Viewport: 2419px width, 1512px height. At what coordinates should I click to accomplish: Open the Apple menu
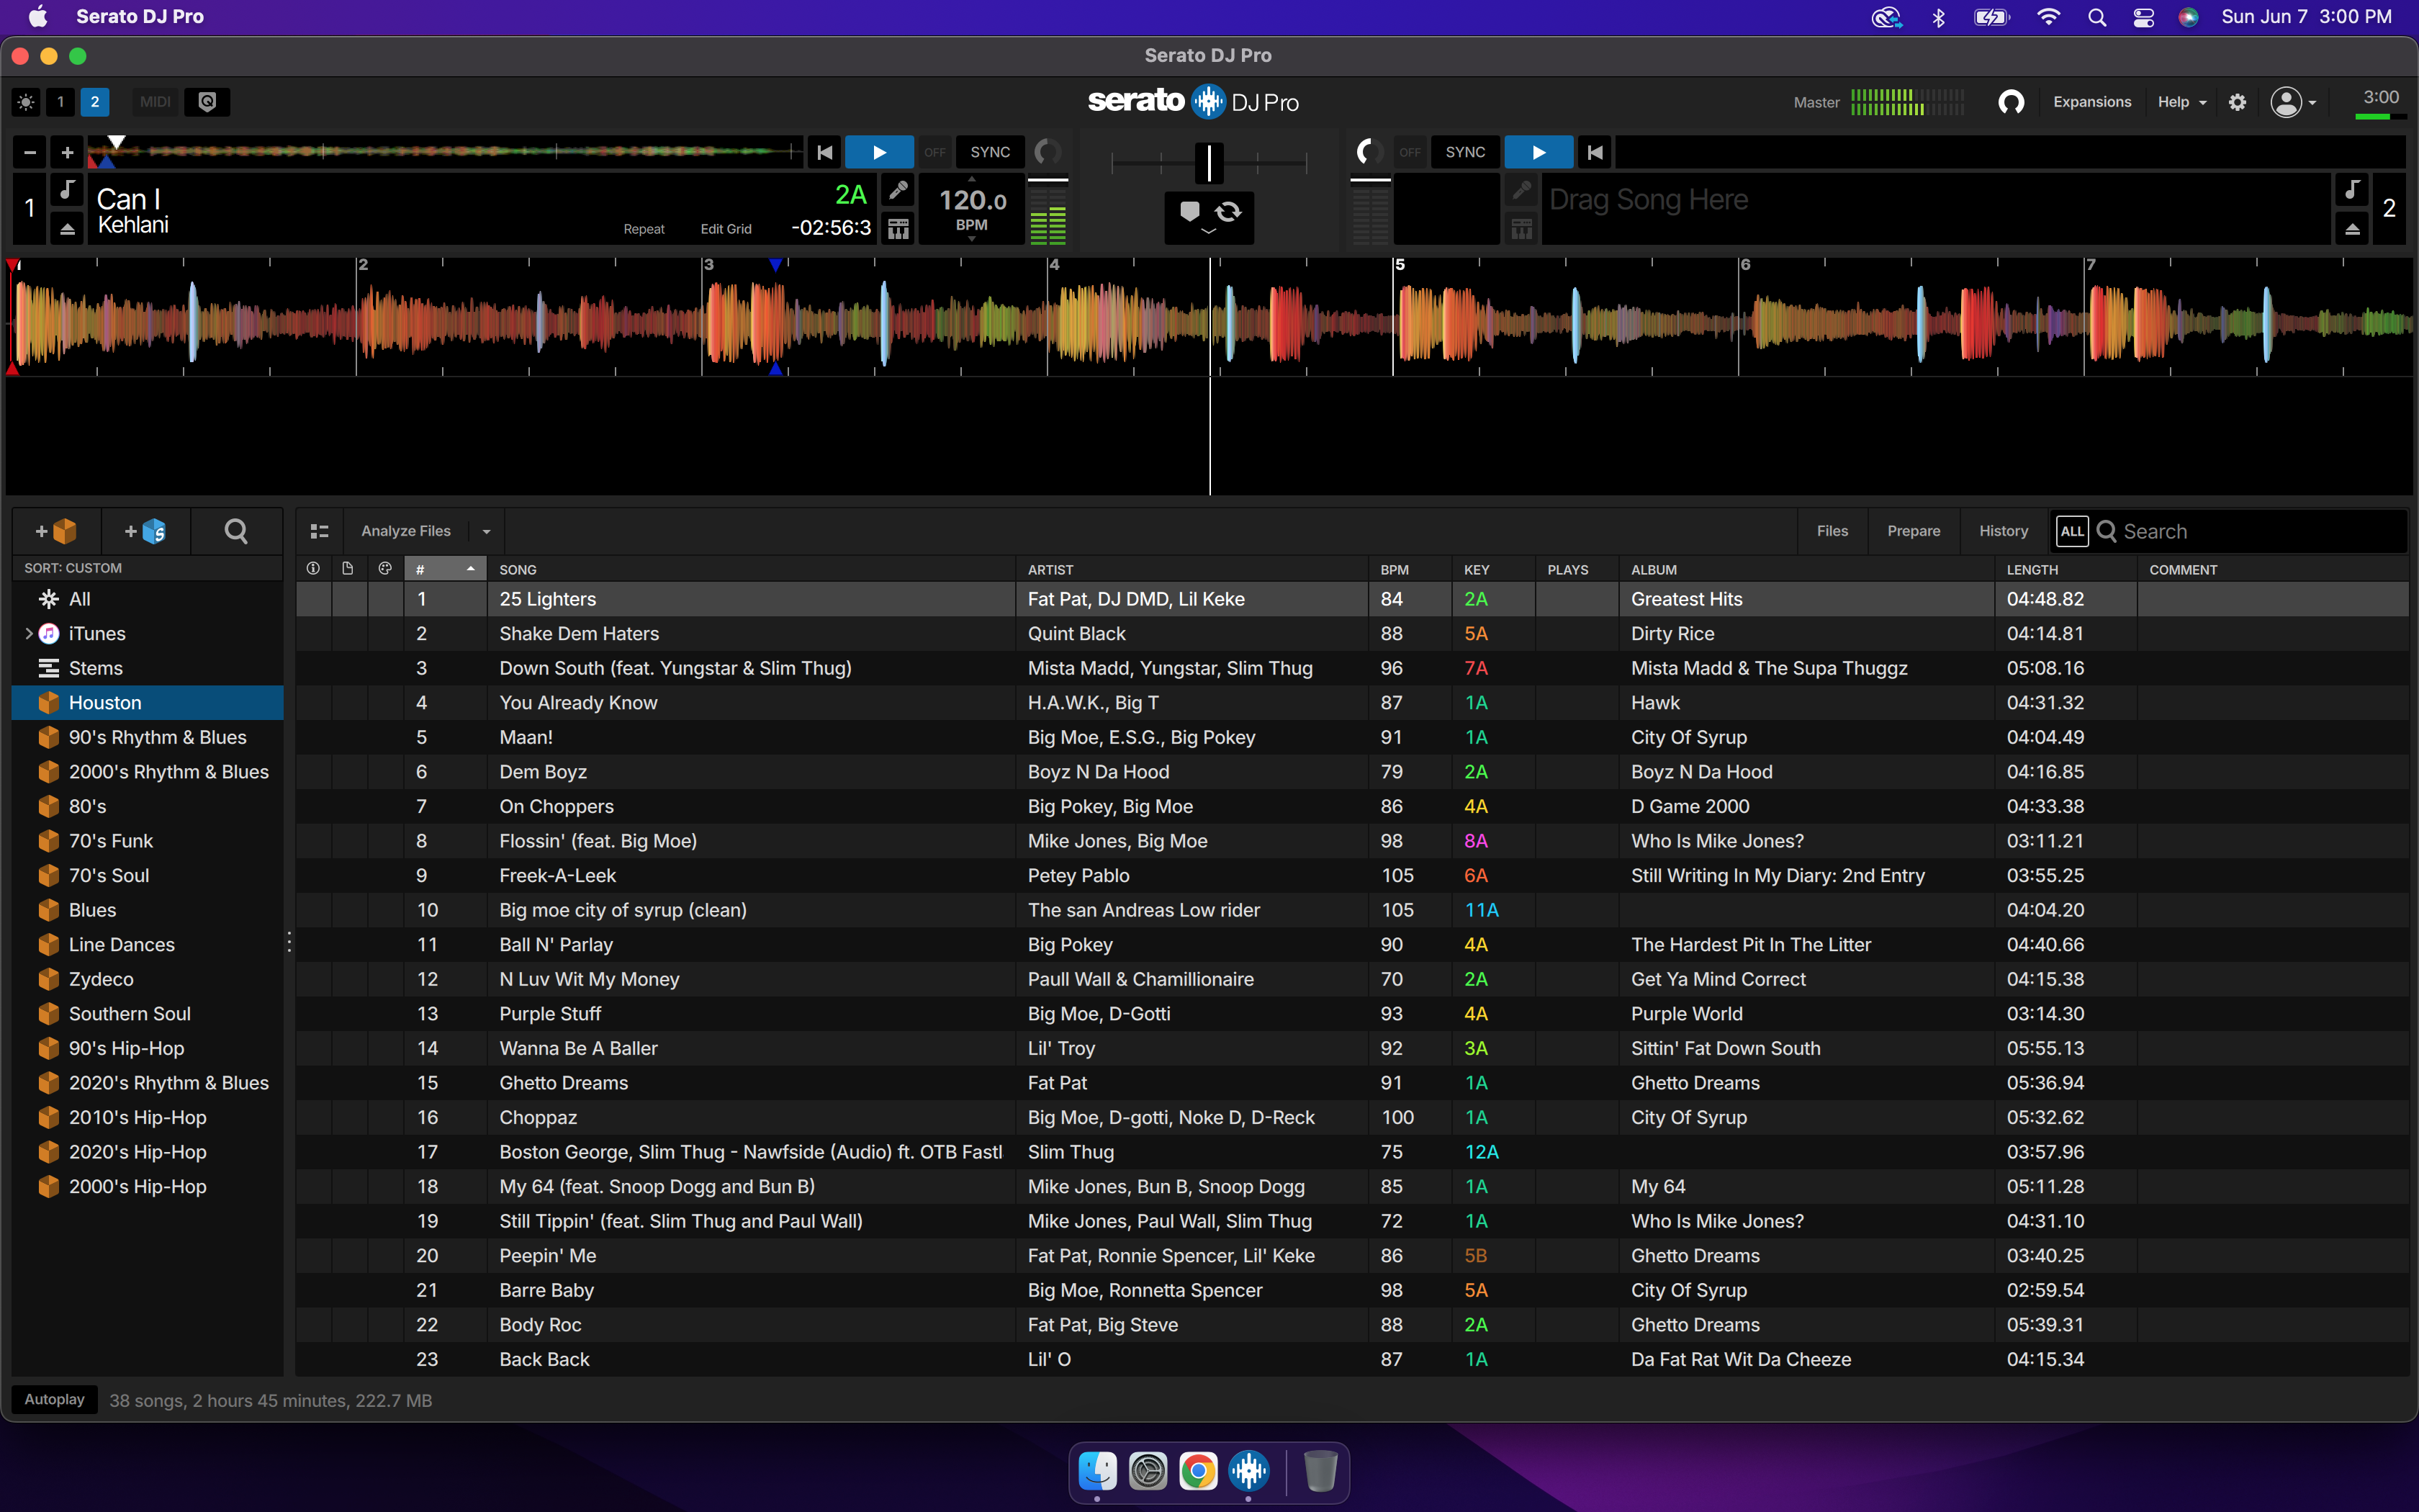[39, 17]
